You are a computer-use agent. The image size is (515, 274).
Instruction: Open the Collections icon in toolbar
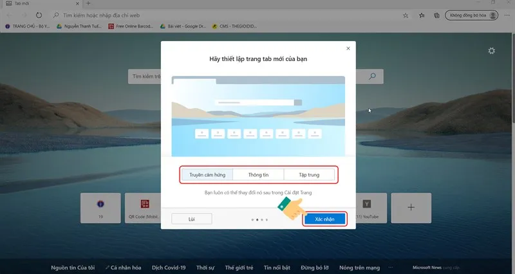point(436,15)
